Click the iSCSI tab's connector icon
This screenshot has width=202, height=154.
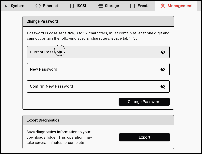[72, 6]
